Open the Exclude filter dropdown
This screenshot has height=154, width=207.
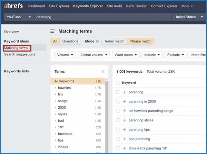pyautogui.click(x=176, y=55)
